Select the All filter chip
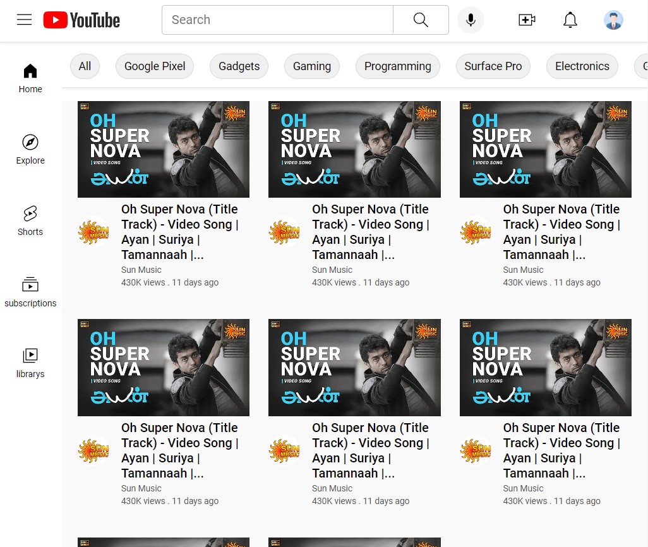The height and width of the screenshot is (547, 648). pos(85,66)
